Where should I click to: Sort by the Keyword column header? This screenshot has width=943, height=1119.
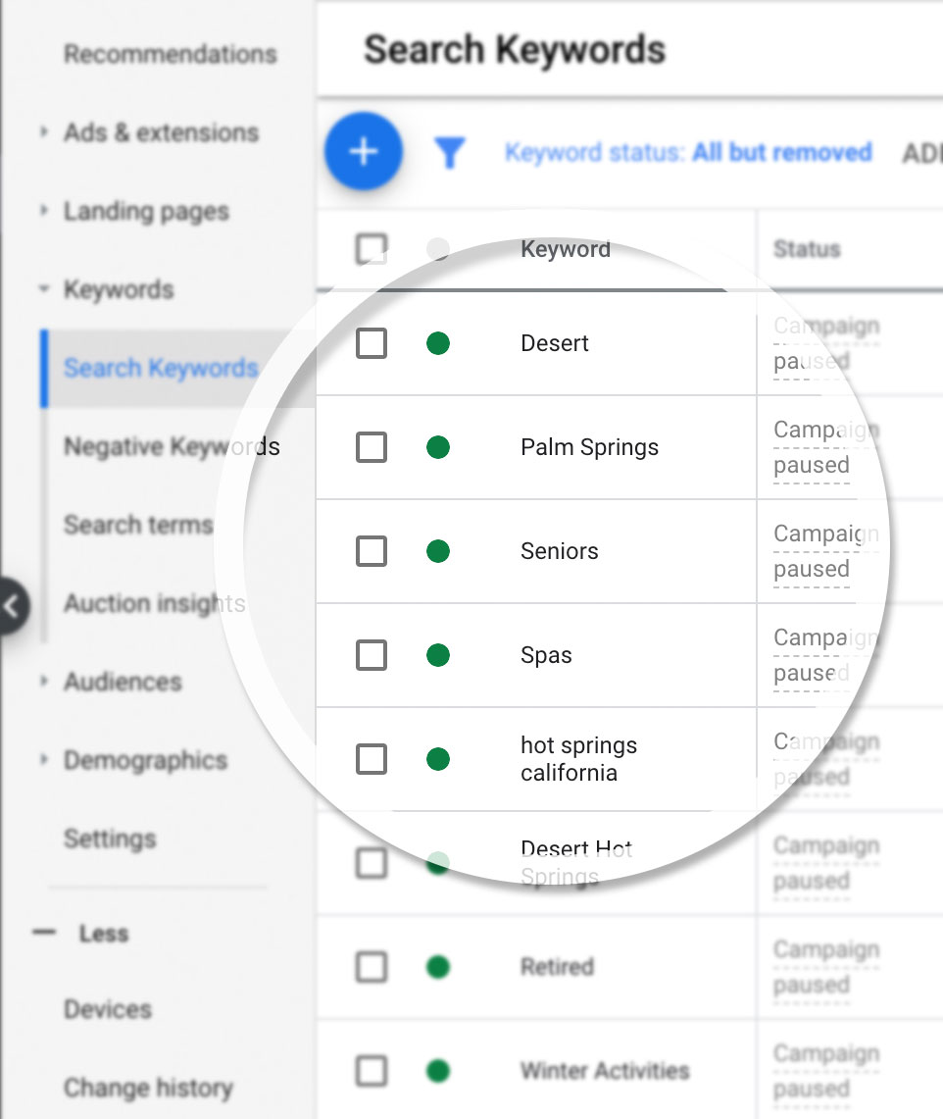(566, 249)
